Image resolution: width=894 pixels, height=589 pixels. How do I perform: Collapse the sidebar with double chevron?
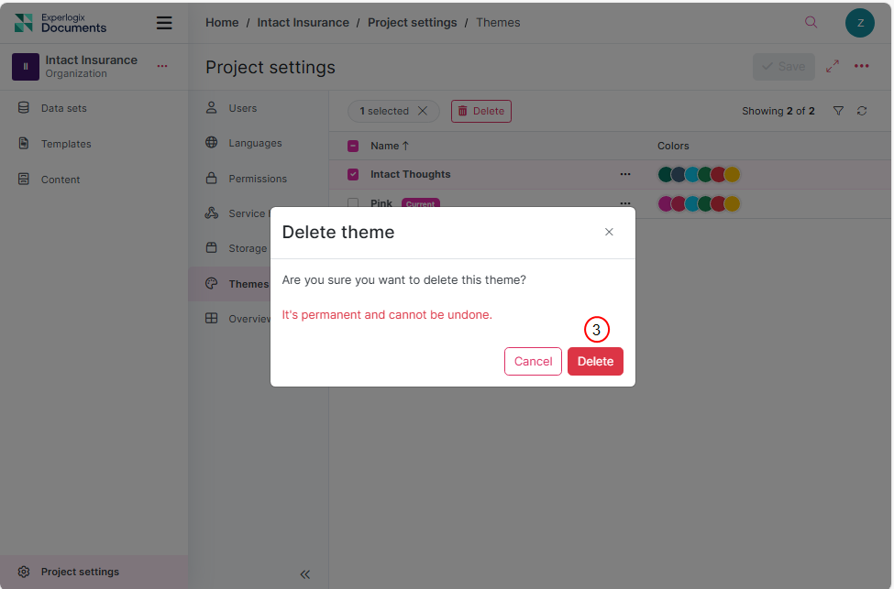[x=304, y=574]
